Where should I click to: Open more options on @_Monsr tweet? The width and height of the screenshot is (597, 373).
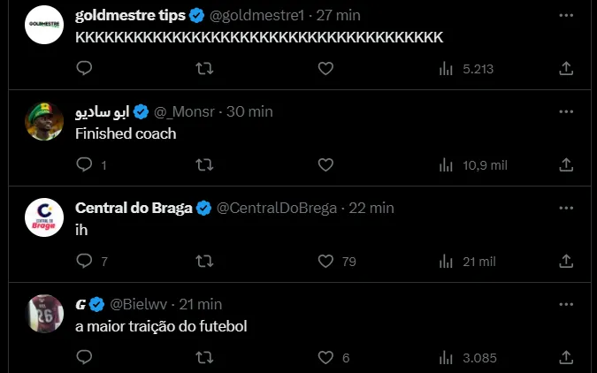pos(566,111)
